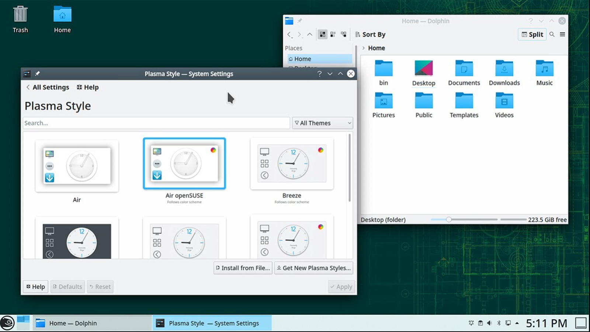Open notifications tray icon
The height and width of the screenshot is (332, 590).
tap(471, 323)
